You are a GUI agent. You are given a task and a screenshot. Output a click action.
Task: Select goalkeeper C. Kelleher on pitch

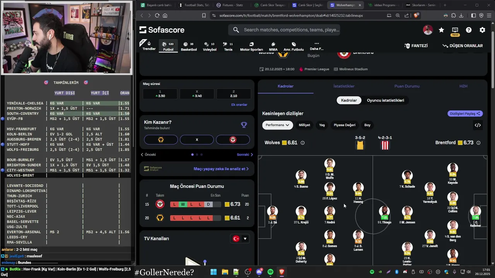coord(475,217)
